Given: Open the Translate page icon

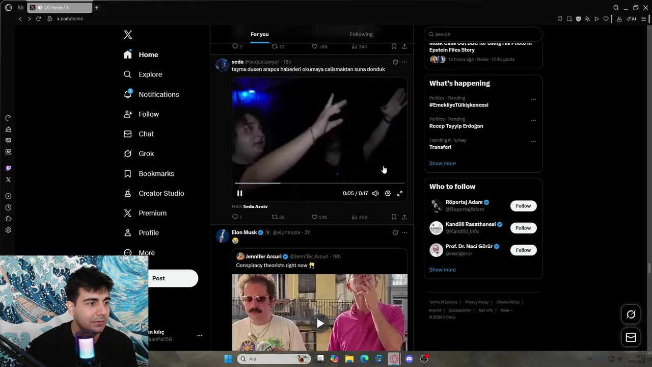Looking at the screenshot, I should coord(587,19).
